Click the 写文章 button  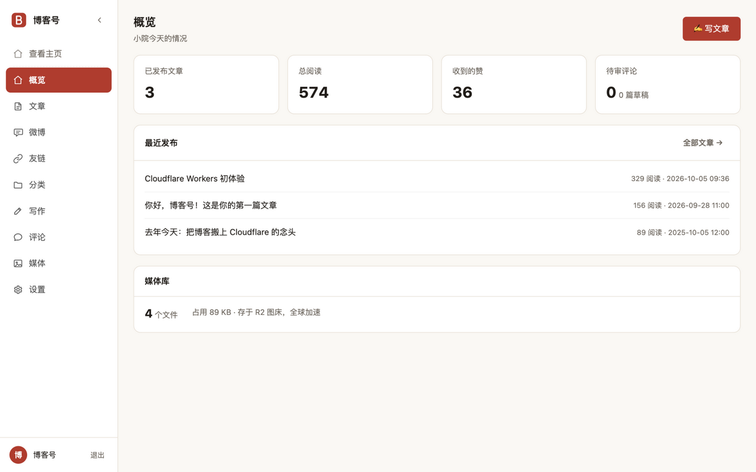(x=711, y=29)
